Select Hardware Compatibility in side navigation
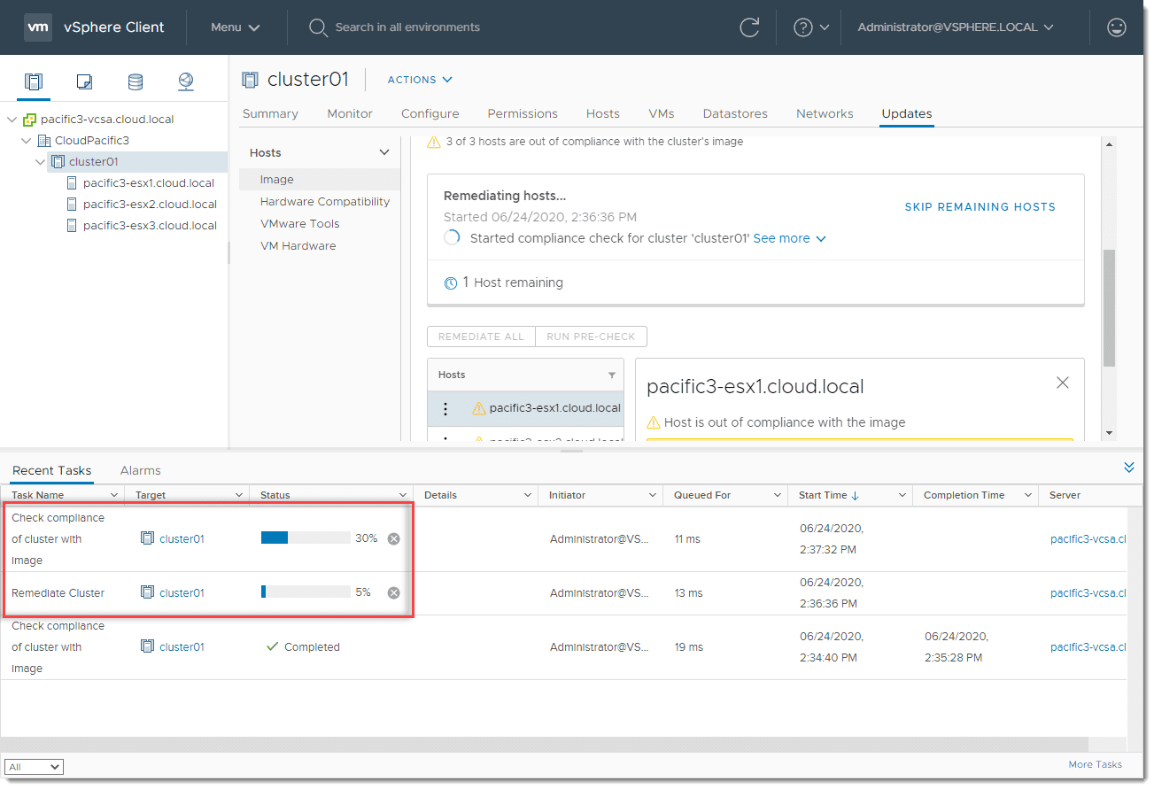The height and width of the screenshot is (789, 1154). pos(325,201)
